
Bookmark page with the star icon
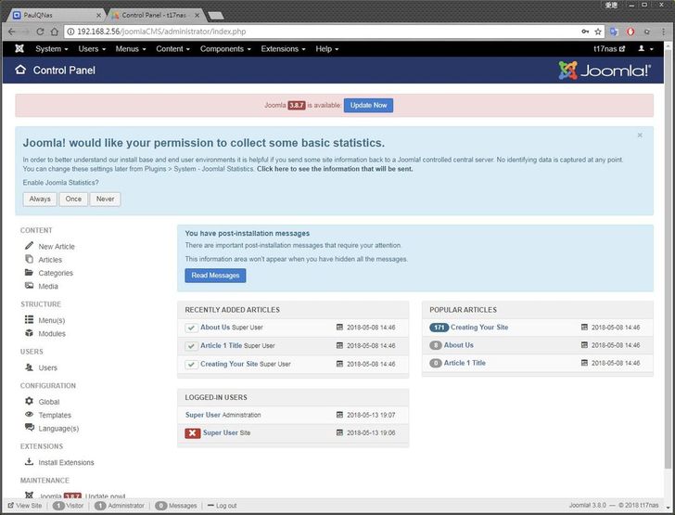pos(598,32)
